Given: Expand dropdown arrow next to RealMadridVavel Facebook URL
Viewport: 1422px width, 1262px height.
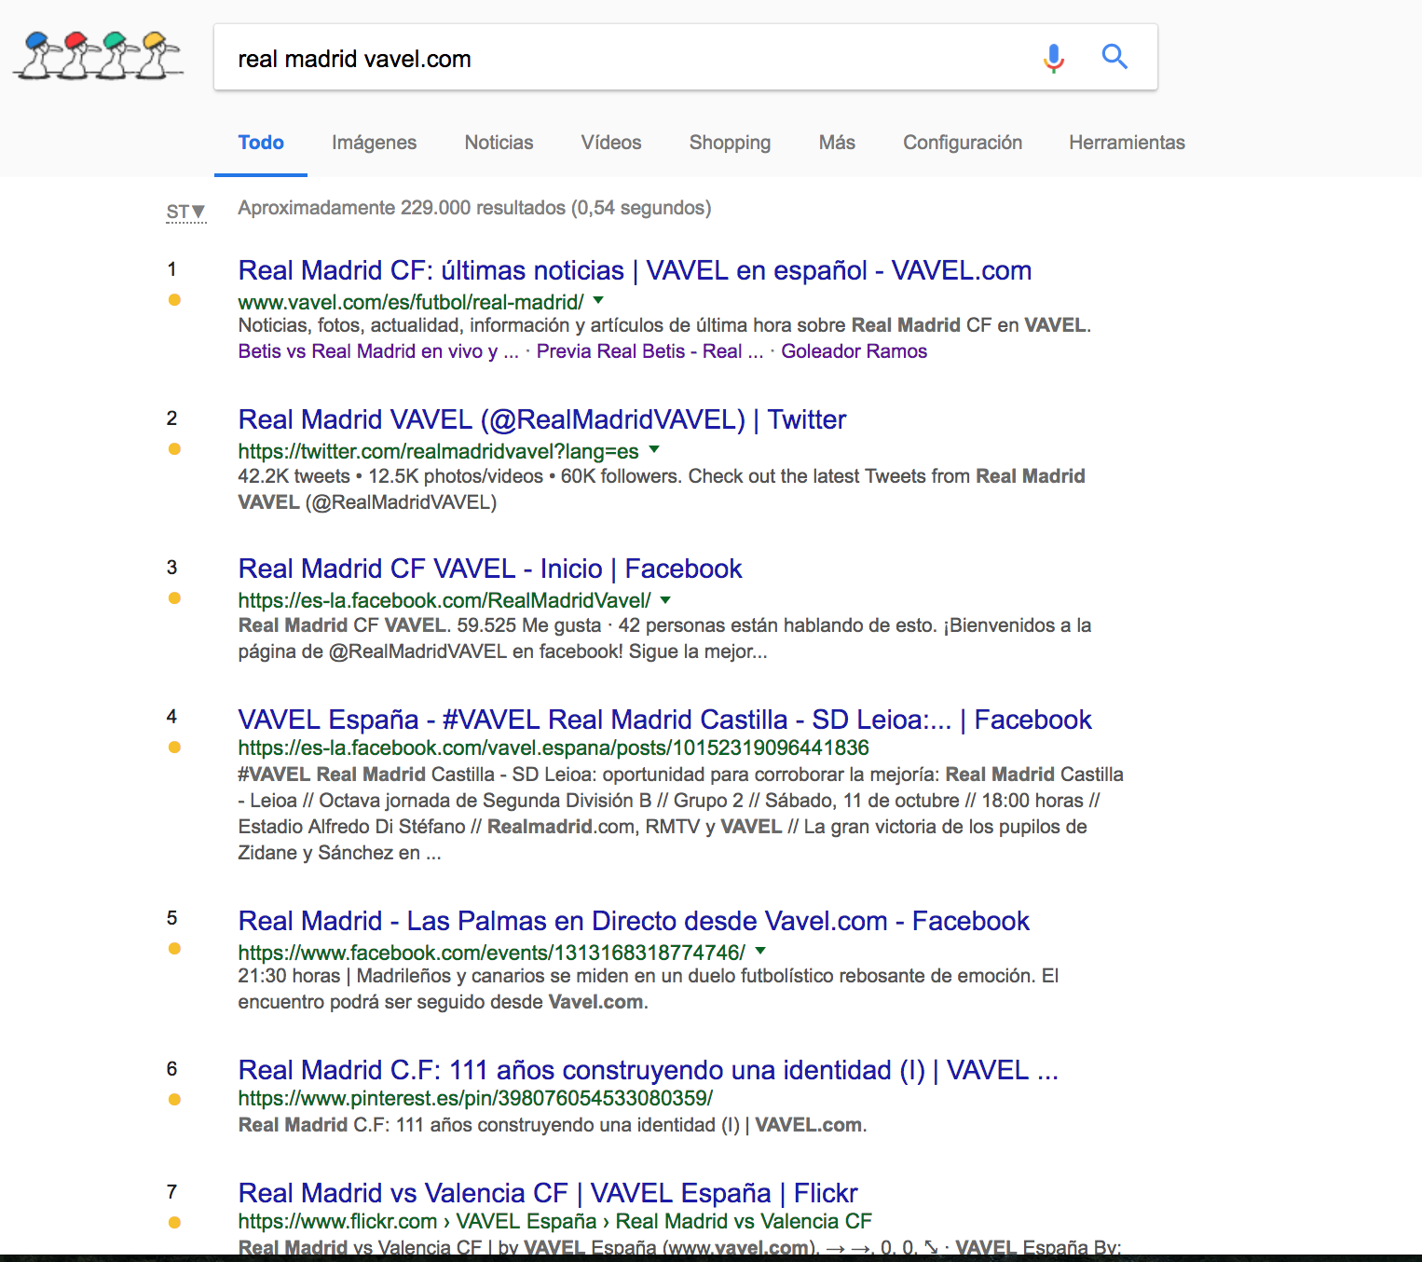Looking at the screenshot, I should [x=665, y=599].
